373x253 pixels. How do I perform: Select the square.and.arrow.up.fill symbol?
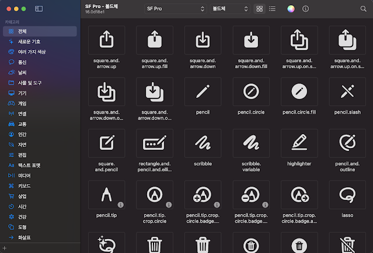coord(155,40)
